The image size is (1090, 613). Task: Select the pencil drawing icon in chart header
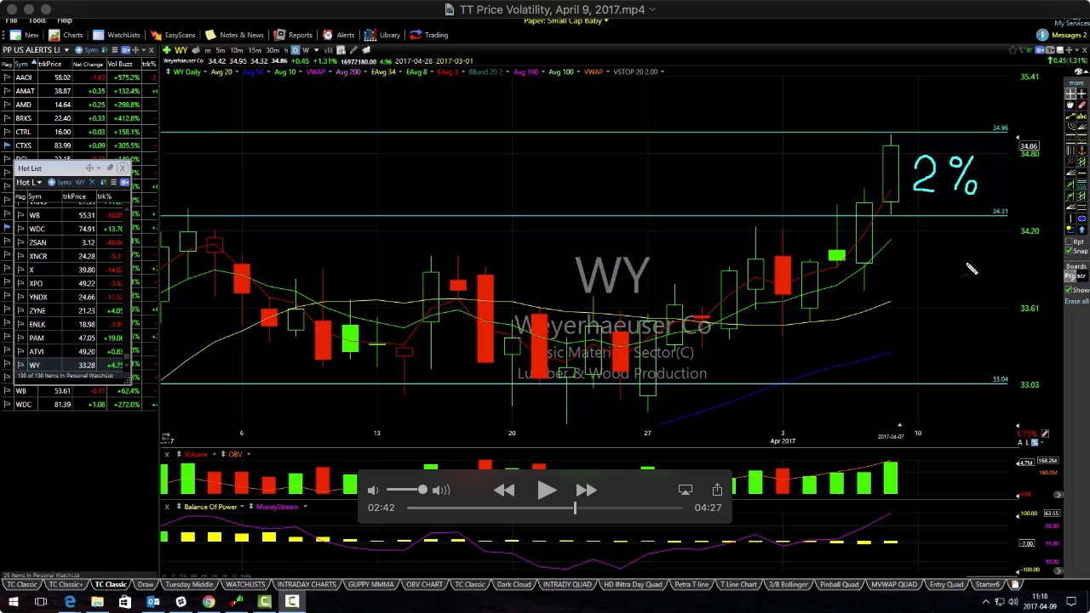[x=353, y=50]
